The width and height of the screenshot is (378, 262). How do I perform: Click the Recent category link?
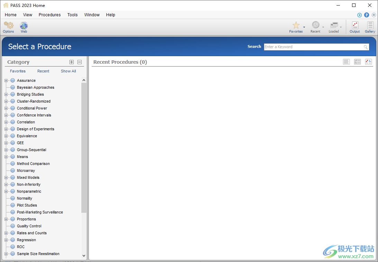click(x=43, y=71)
